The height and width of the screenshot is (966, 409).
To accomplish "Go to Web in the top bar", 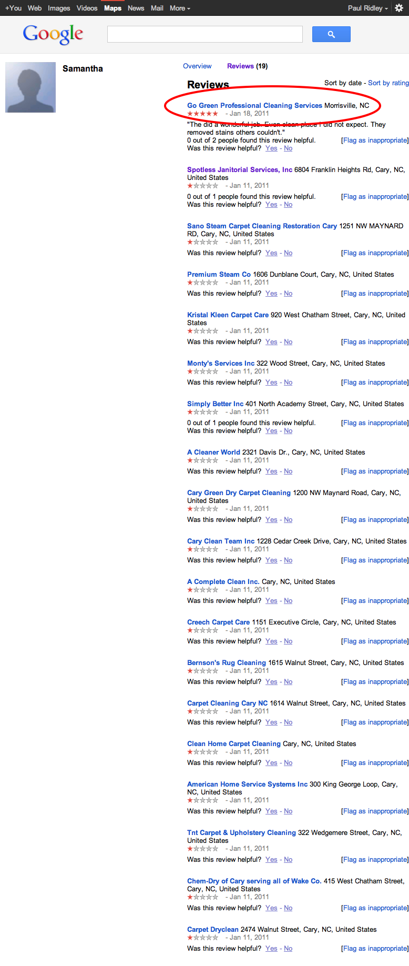I will (x=35, y=8).
